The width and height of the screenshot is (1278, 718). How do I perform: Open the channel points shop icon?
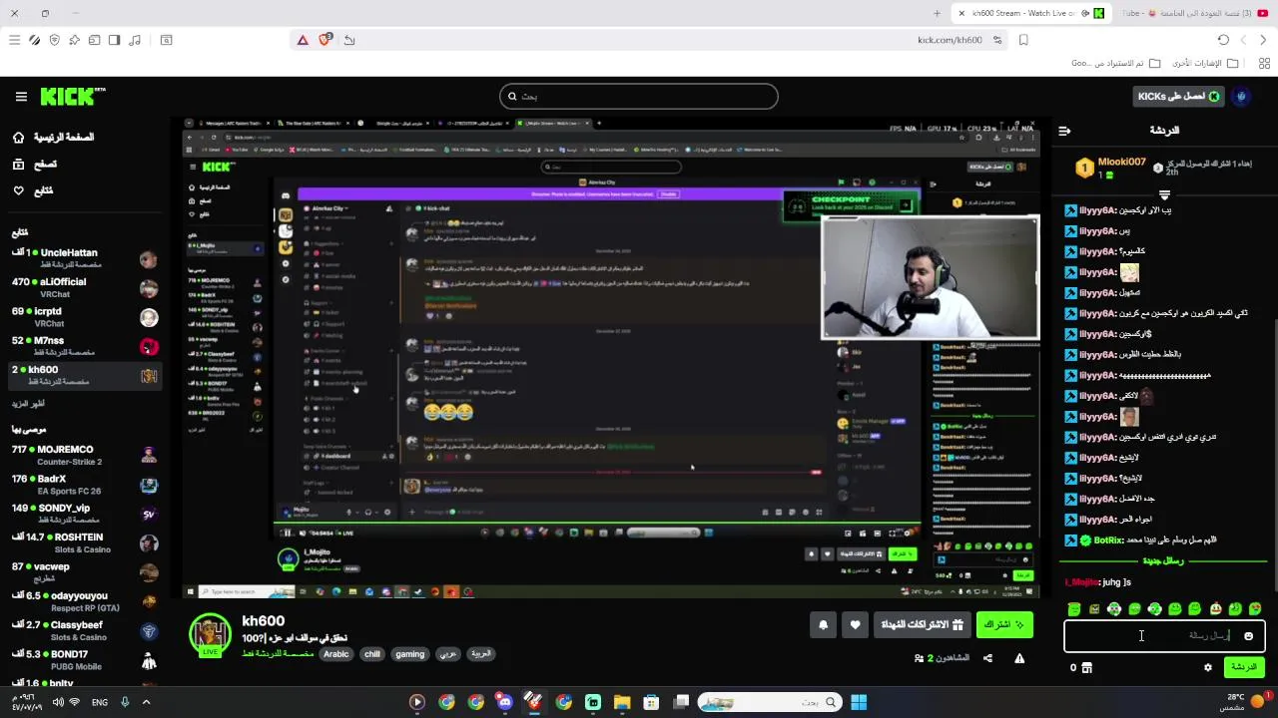1087,667
